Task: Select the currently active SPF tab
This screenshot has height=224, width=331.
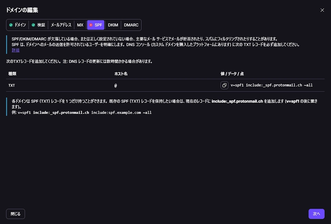Action: tap(96, 25)
